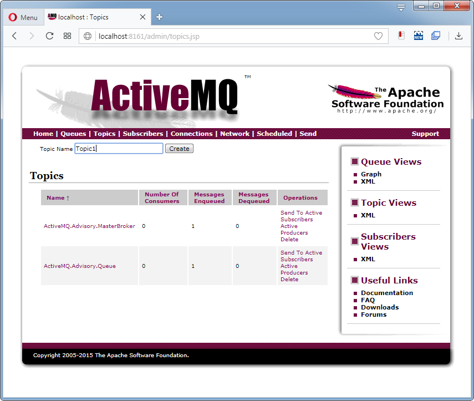Select the localhost : Topics tab
Viewport: 474px width, 401px height.
coord(96,17)
